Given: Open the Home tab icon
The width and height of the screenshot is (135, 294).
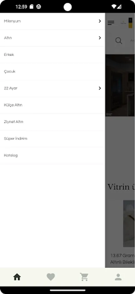Looking at the screenshot, I should 17,277.
